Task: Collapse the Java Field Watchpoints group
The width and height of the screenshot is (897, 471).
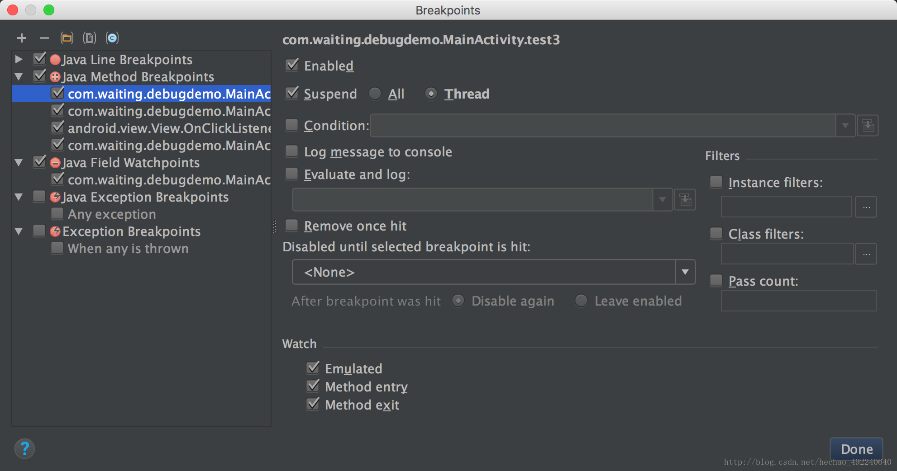Action: [x=19, y=163]
